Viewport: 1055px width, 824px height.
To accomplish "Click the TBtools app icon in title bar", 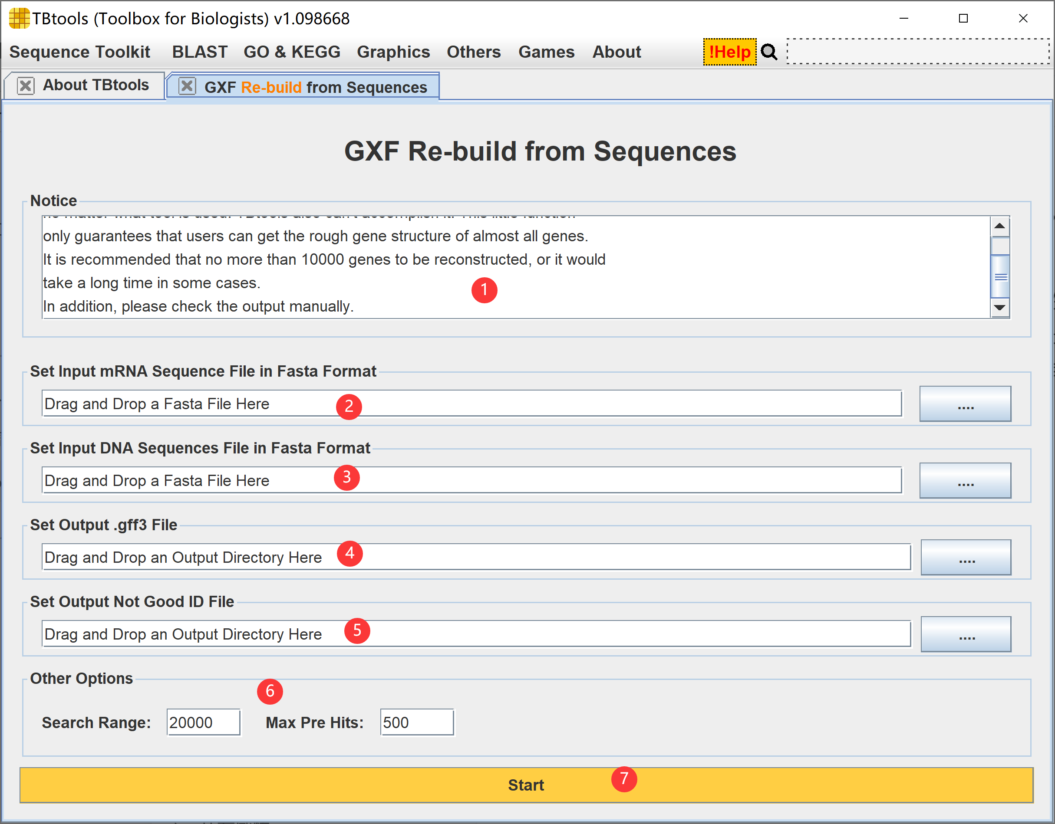I will (x=20, y=18).
